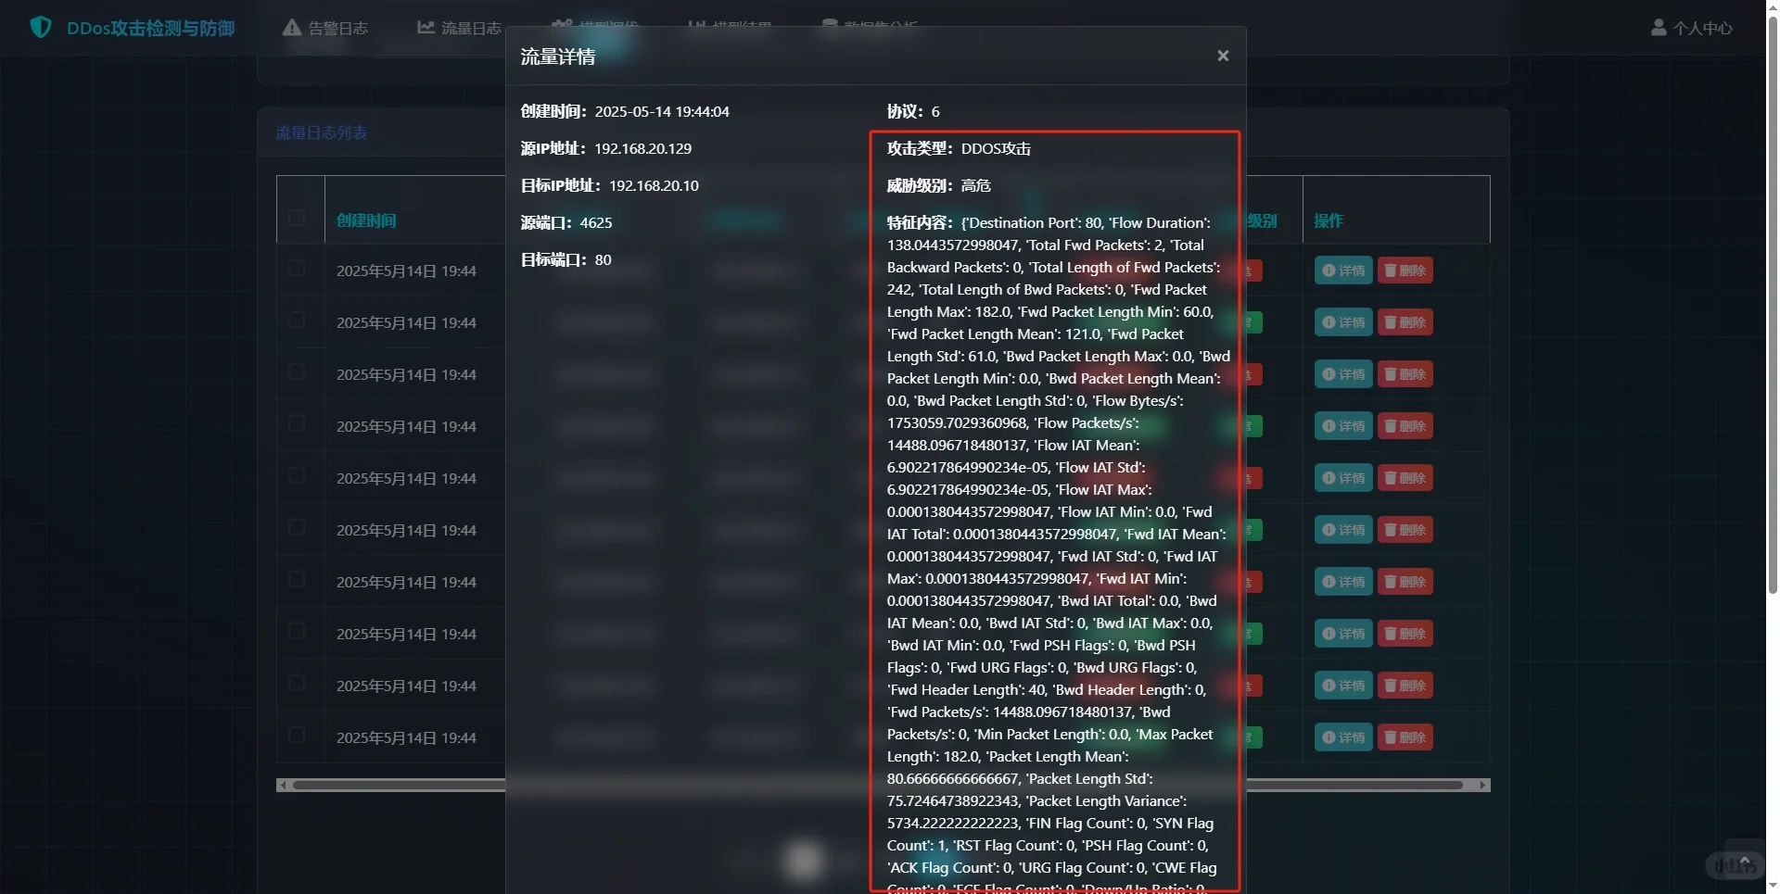
Task: Enable the checkbox of the last visible log row
Action: coord(298,735)
